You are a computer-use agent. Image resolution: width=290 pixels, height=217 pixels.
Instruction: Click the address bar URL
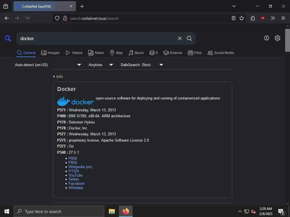coord(94,18)
